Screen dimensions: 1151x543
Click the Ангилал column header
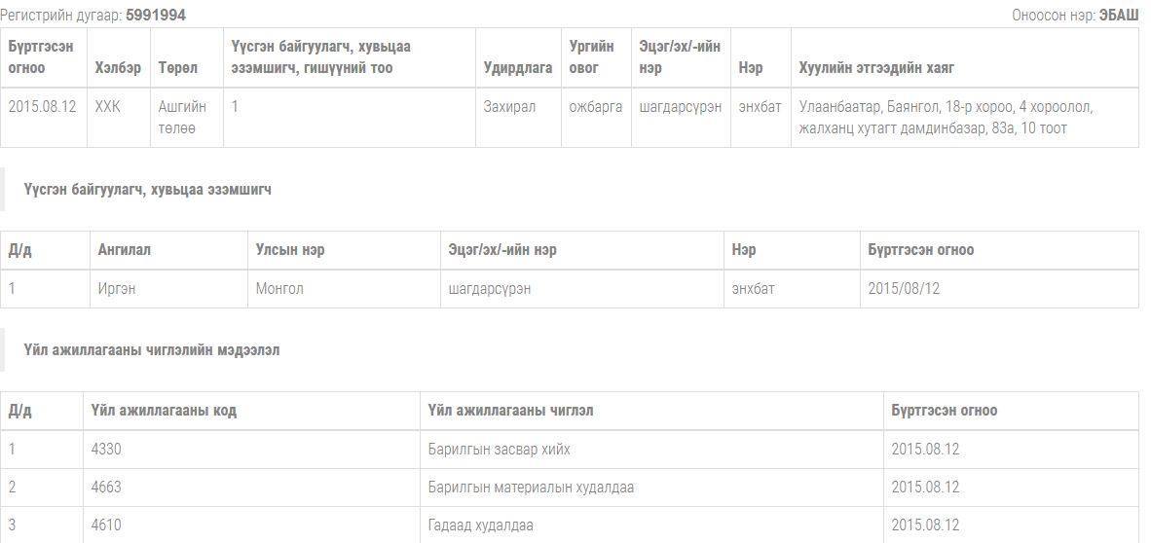point(125,250)
